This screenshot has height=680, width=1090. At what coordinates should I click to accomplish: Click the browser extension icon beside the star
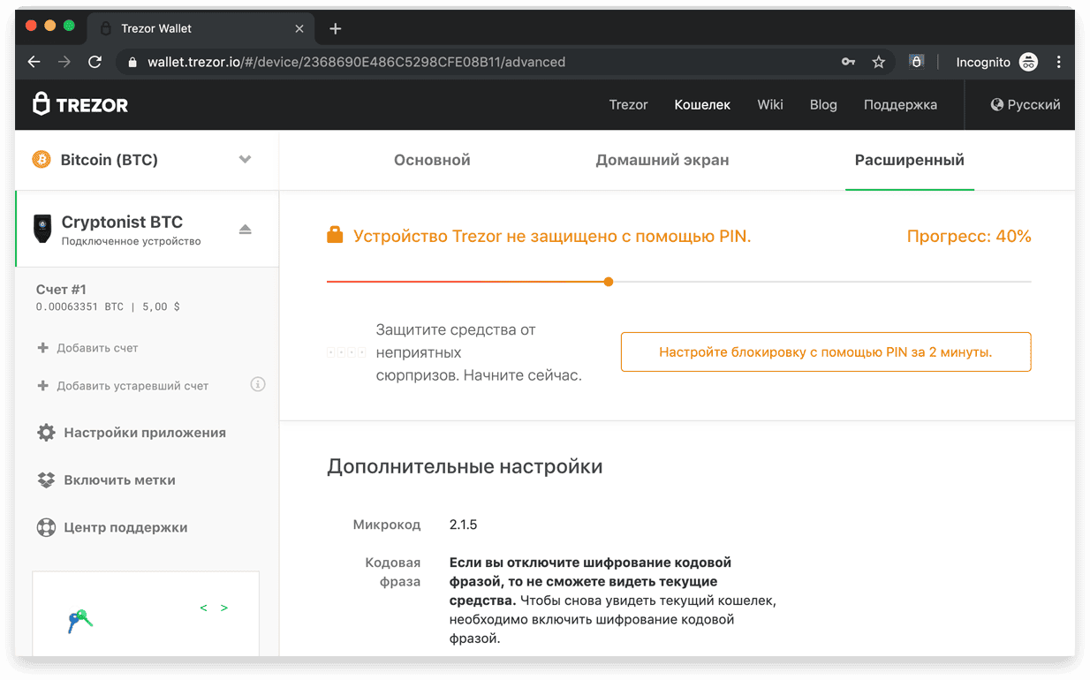click(x=917, y=62)
